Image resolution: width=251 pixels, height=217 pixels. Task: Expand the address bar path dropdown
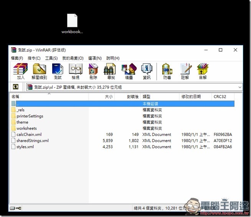[x=240, y=87]
